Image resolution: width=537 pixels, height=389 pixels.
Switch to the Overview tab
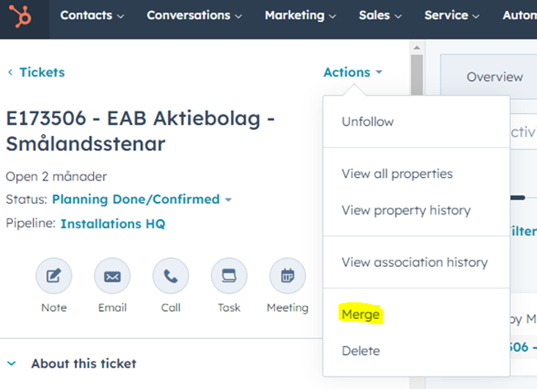click(x=494, y=77)
